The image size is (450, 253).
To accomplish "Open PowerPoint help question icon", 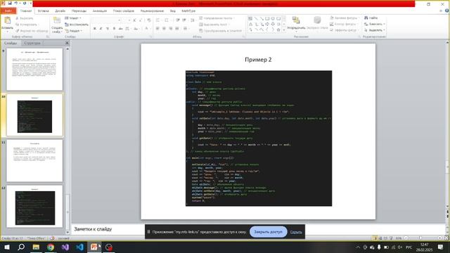I will coord(447,11).
